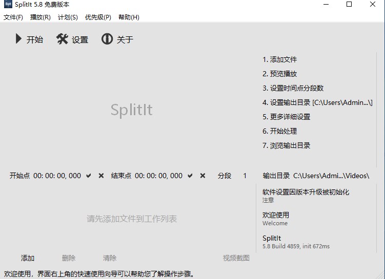385x279 pixels.
Task: Set the 分段 count value
Action: [245, 176]
